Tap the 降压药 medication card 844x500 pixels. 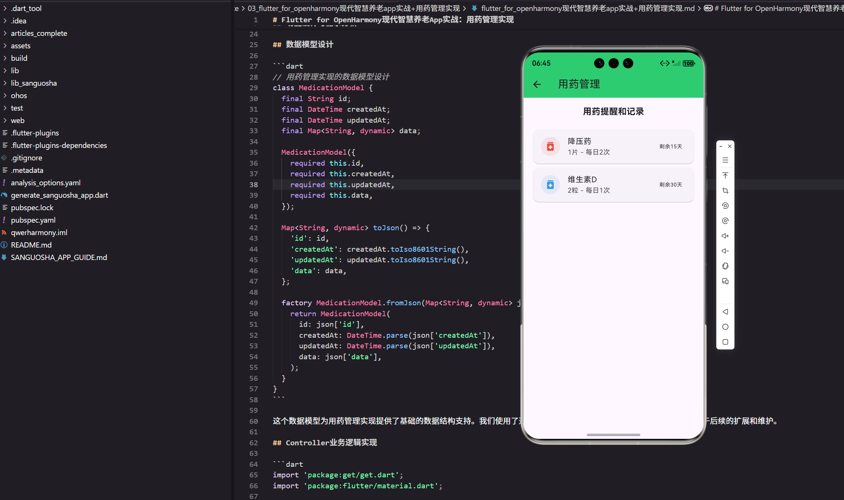point(613,146)
